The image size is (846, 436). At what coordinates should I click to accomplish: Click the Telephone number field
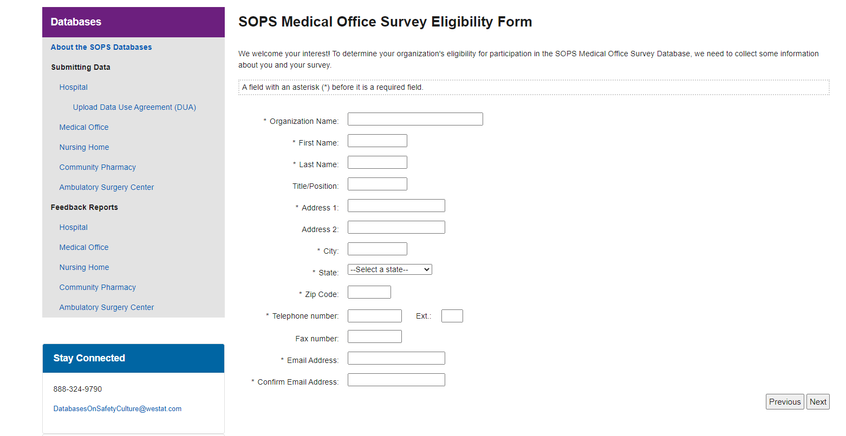click(x=374, y=316)
